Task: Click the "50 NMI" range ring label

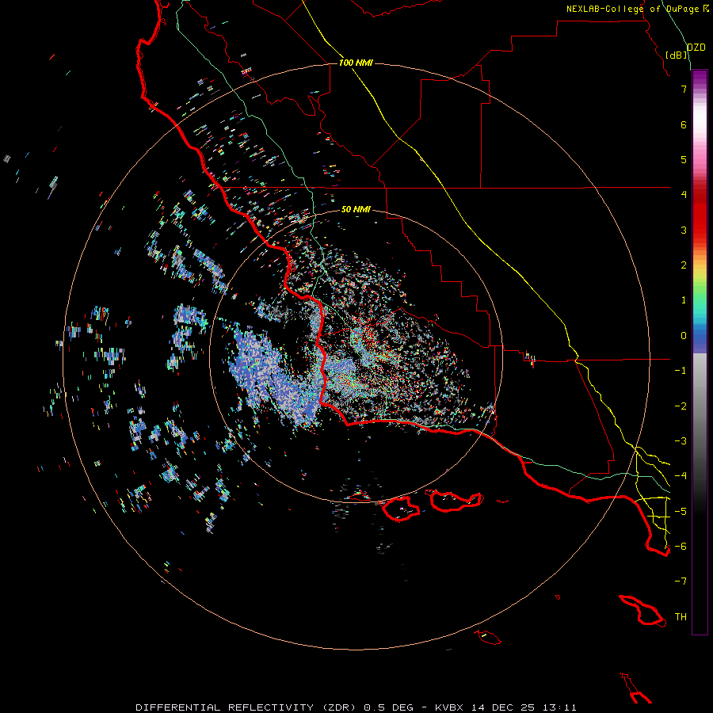Action: [x=356, y=209]
